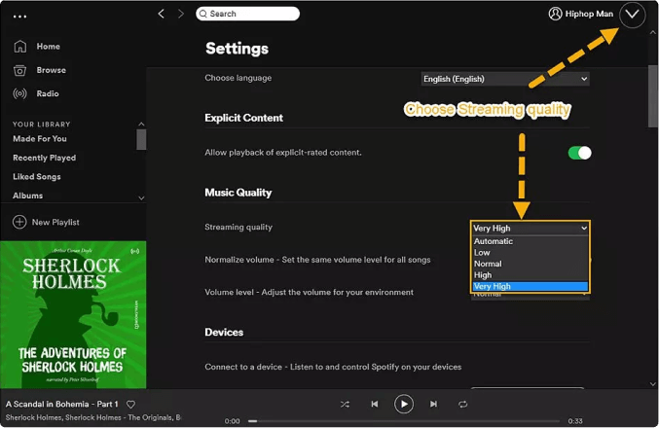659x428 pixels.
Task: Open Liked Songs
Action: (37, 176)
